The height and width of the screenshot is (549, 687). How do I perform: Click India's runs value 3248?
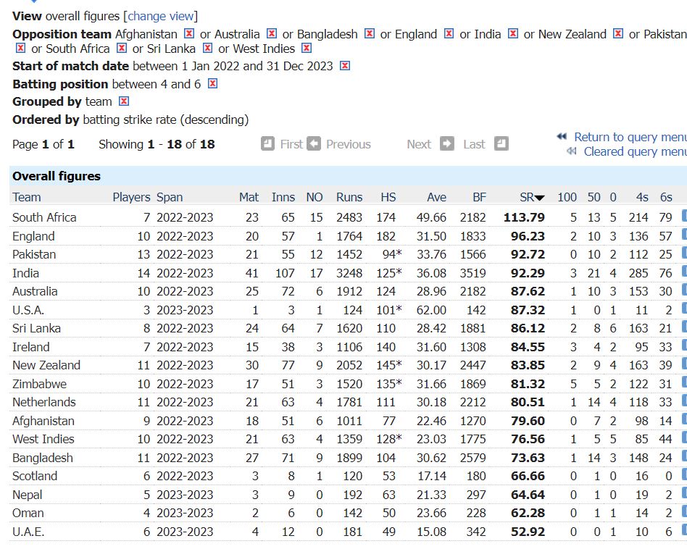[349, 273]
